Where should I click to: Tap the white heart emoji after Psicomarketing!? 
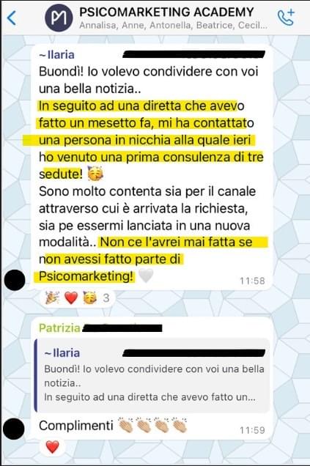click(146, 275)
